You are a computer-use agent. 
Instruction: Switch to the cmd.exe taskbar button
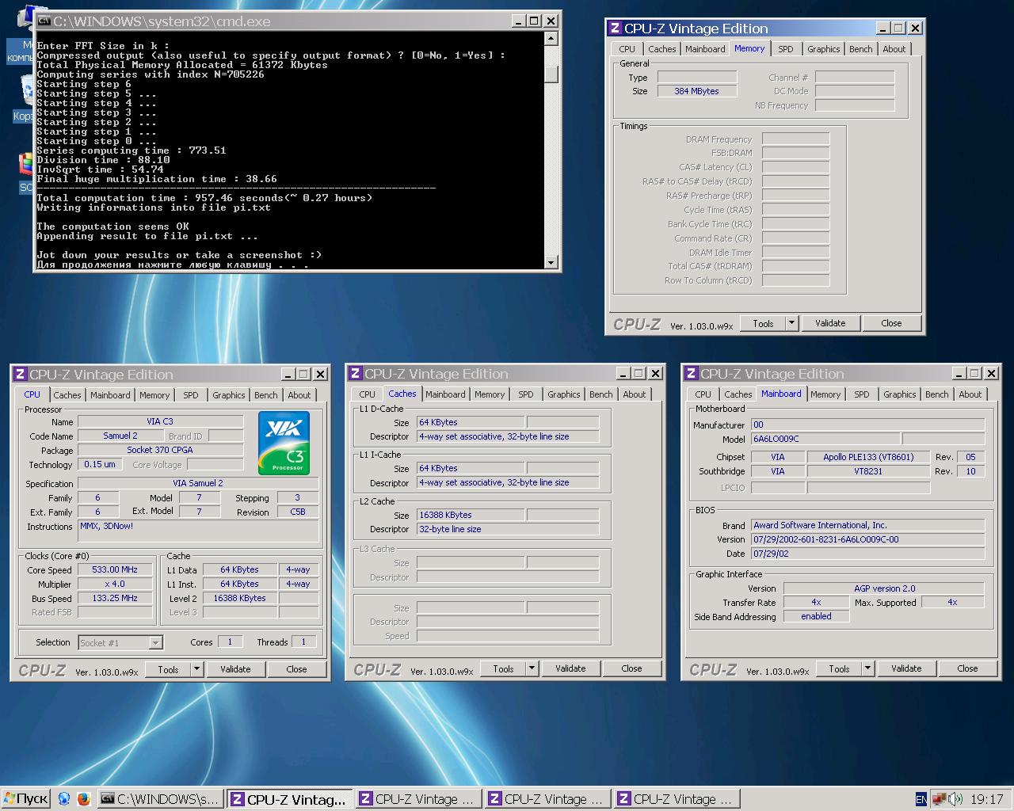tap(161, 799)
